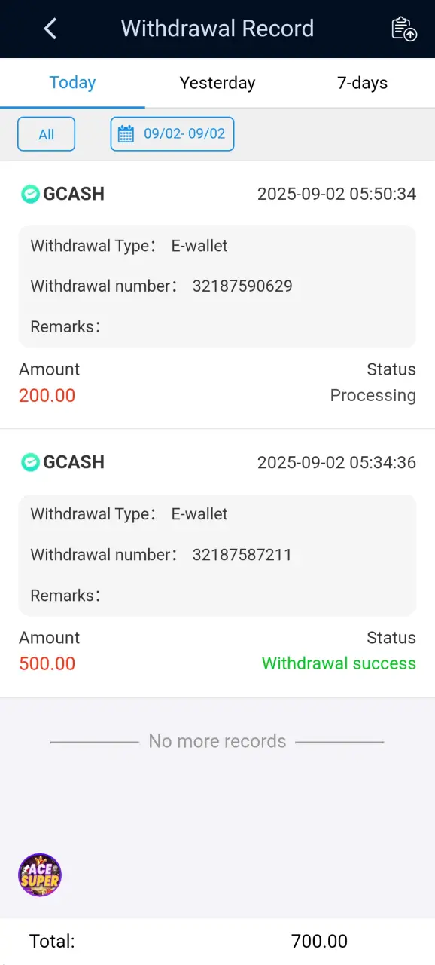The height and width of the screenshot is (965, 435).
Task: Click the 500.00 amount
Action: point(47,663)
